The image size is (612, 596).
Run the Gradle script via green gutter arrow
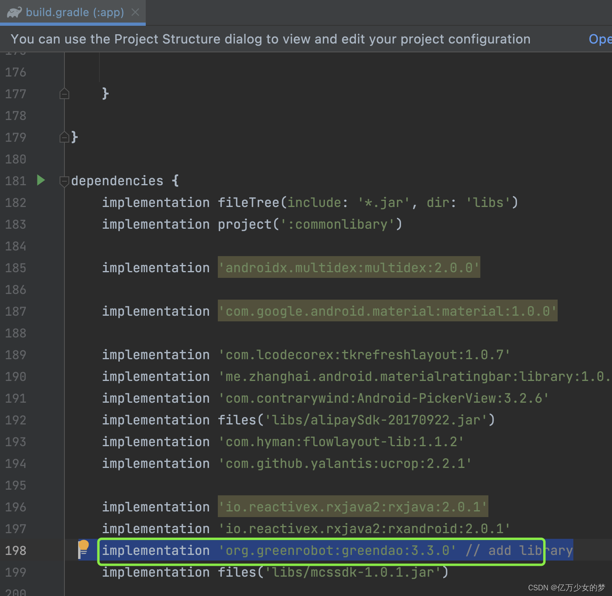click(x=41, y=180)
